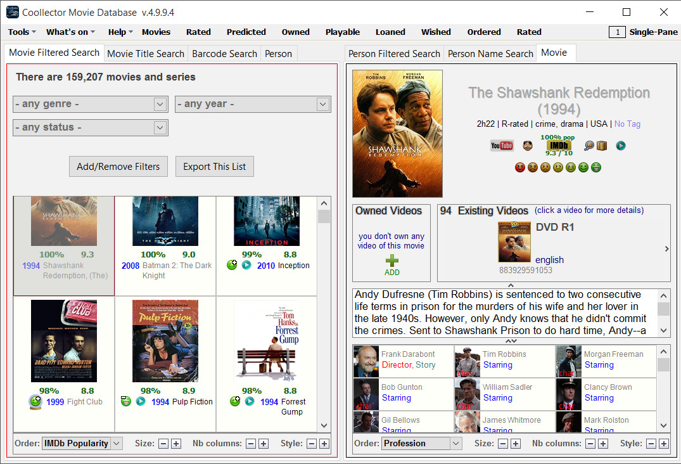
Task: Open the What's on menu
Action: (70, 32)
